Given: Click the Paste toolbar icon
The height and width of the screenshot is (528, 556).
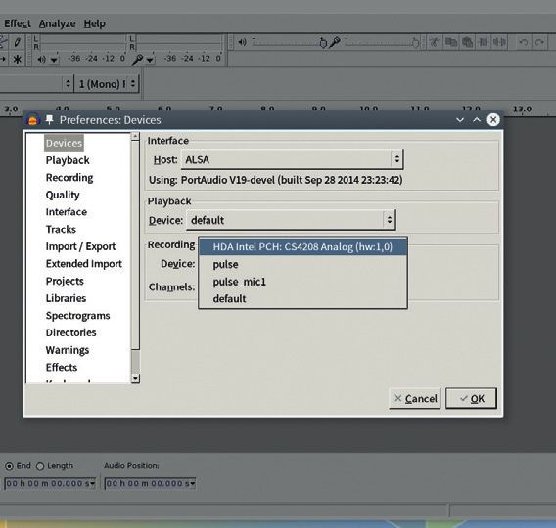Looking at the screenshot, I should [467, 42].
